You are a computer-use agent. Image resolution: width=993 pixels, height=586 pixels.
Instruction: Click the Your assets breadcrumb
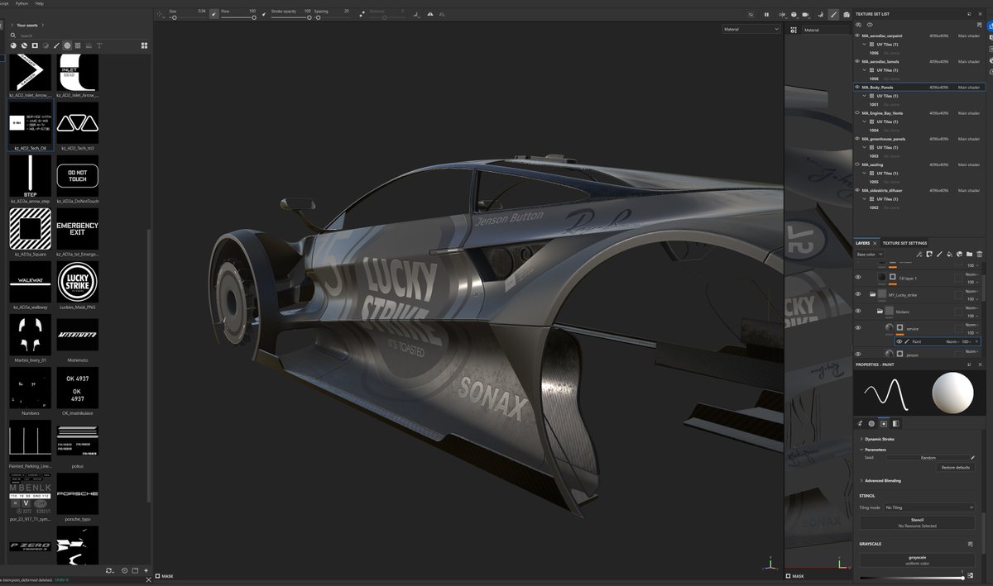point(27,26)
